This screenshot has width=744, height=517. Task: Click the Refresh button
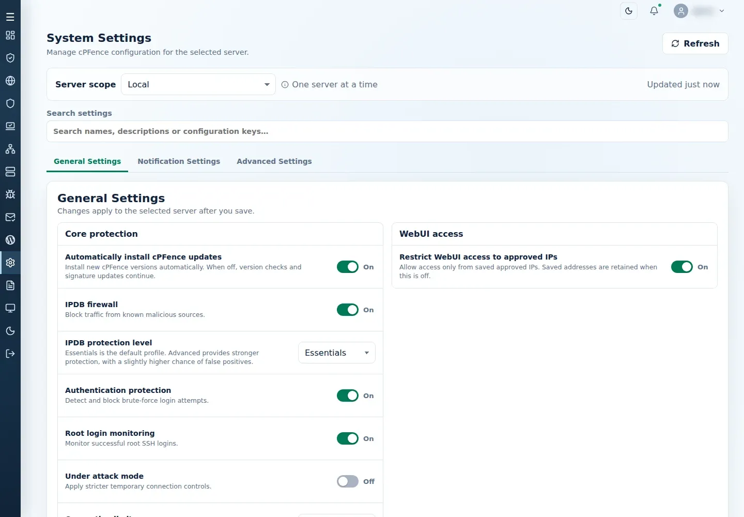point(695,43)
